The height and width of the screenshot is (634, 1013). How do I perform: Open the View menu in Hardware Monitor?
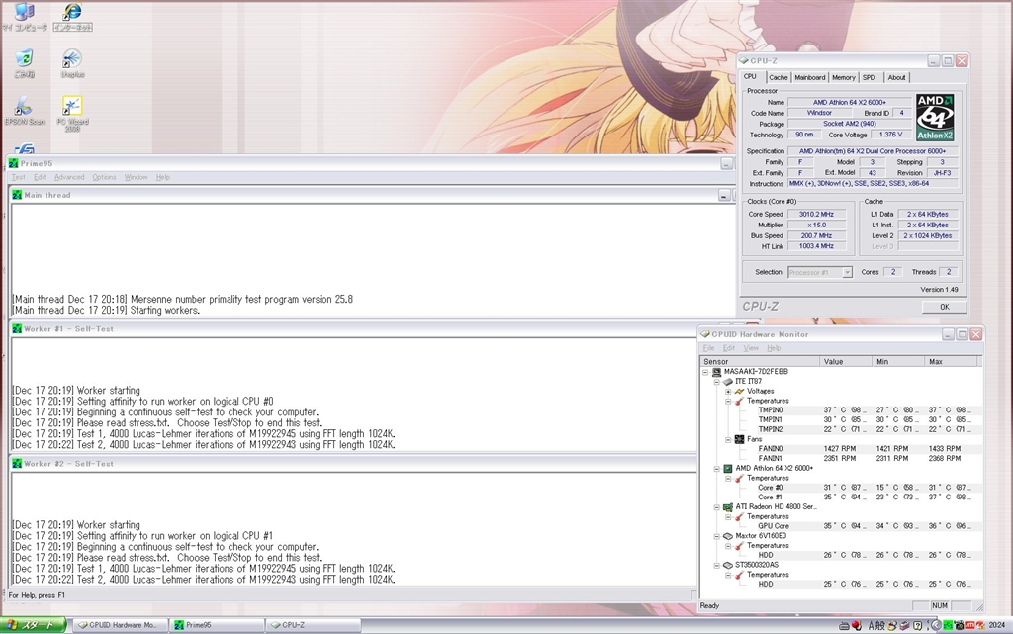pos(751,348)
